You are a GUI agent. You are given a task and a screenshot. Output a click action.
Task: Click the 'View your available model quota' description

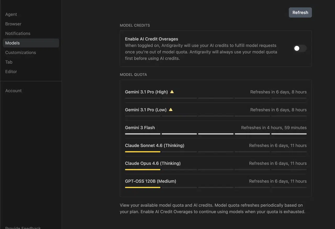coord(213,208)
